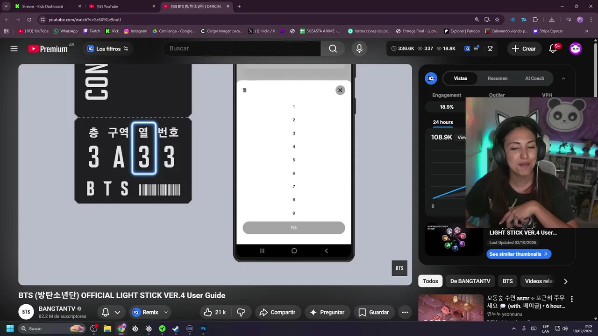The width and height of the screenshot is (598, 336).
Task: Open the WhatsApp bookmark
Action: [x=65, y=31]
